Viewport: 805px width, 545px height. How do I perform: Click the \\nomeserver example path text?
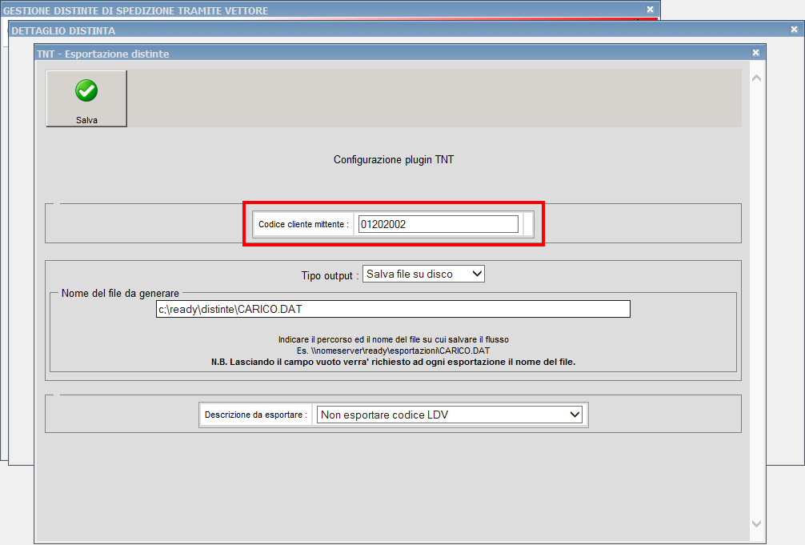[393, 351]
